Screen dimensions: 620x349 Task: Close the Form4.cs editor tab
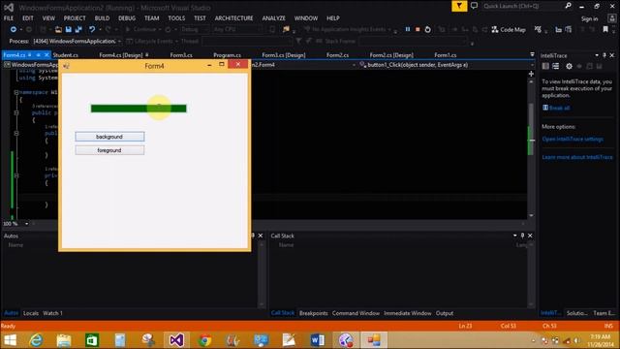click(x=46, y=55)
